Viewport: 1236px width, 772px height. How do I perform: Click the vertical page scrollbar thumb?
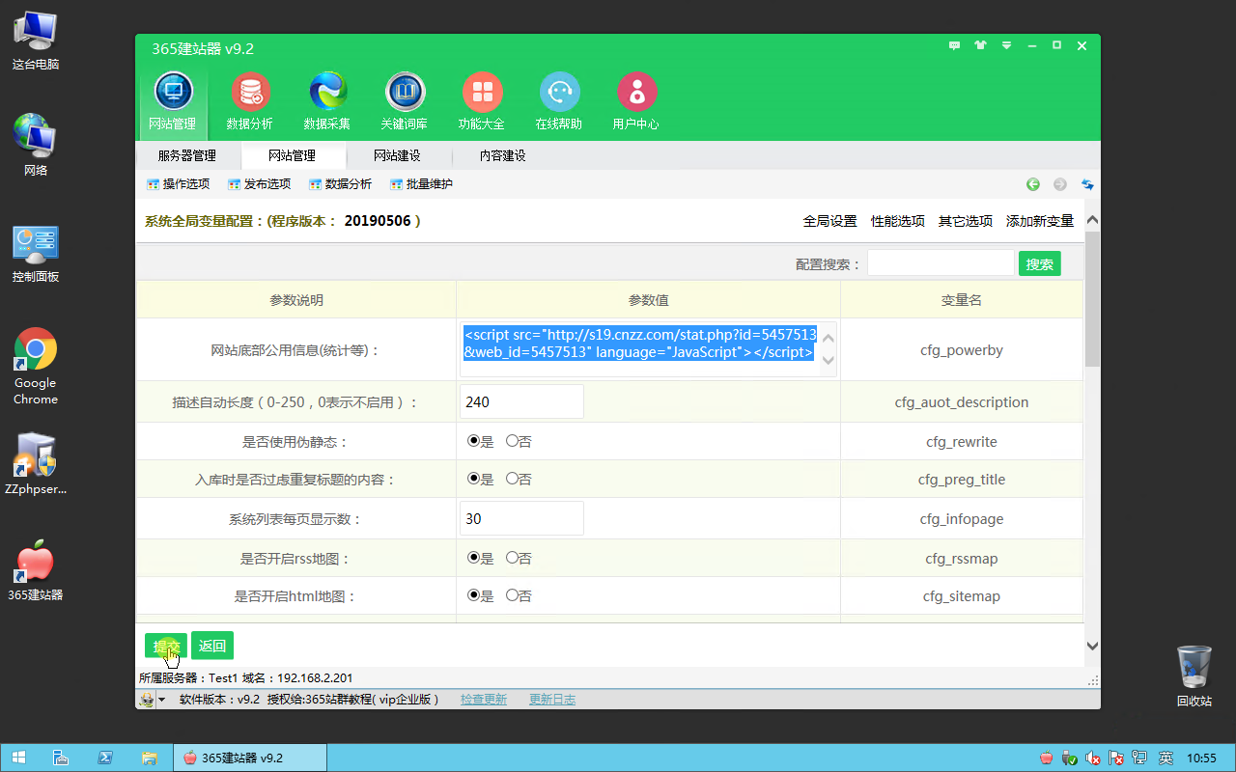[1092, 298]
